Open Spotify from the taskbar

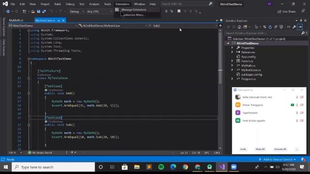pyautogui.click(x=161, y=167)
